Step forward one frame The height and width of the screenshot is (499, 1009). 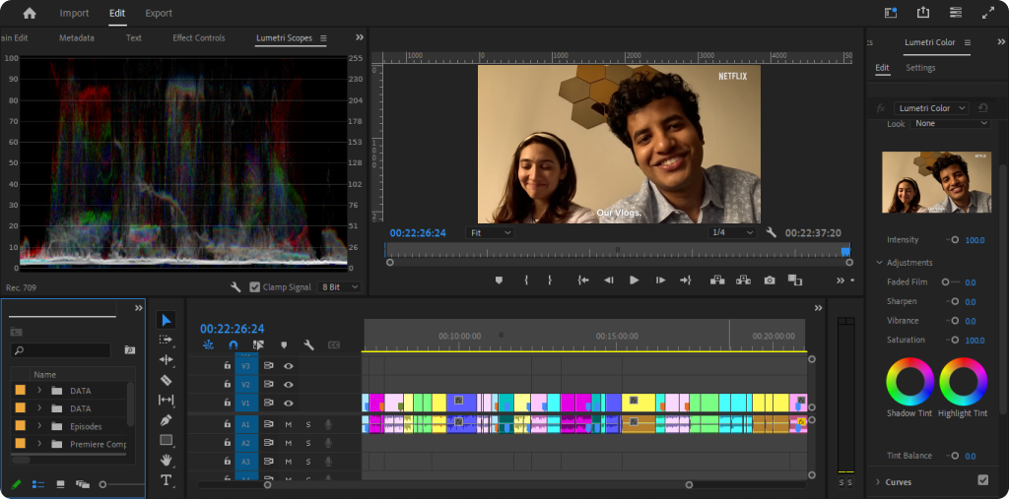click(x=660, y=280)
